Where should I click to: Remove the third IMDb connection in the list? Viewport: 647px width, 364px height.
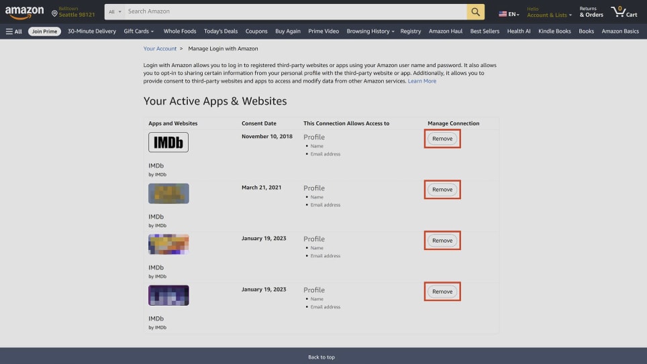(x=442, y=241)
